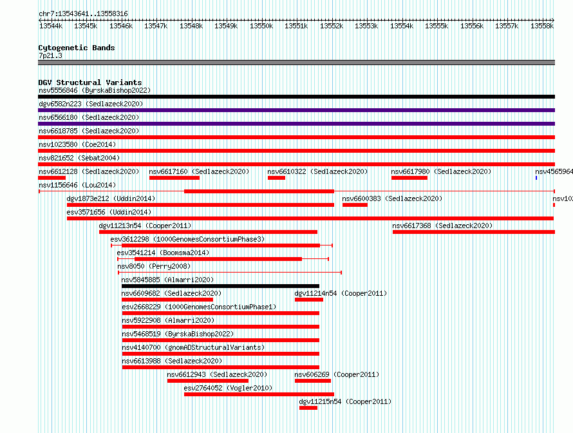Click the red nsv6609682 variant bar
The image size is (573, 433).
click(x=167, y=300)
